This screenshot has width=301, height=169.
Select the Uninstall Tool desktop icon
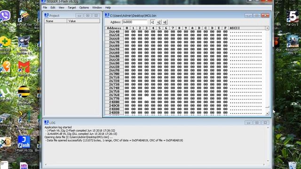click(24, 18)
